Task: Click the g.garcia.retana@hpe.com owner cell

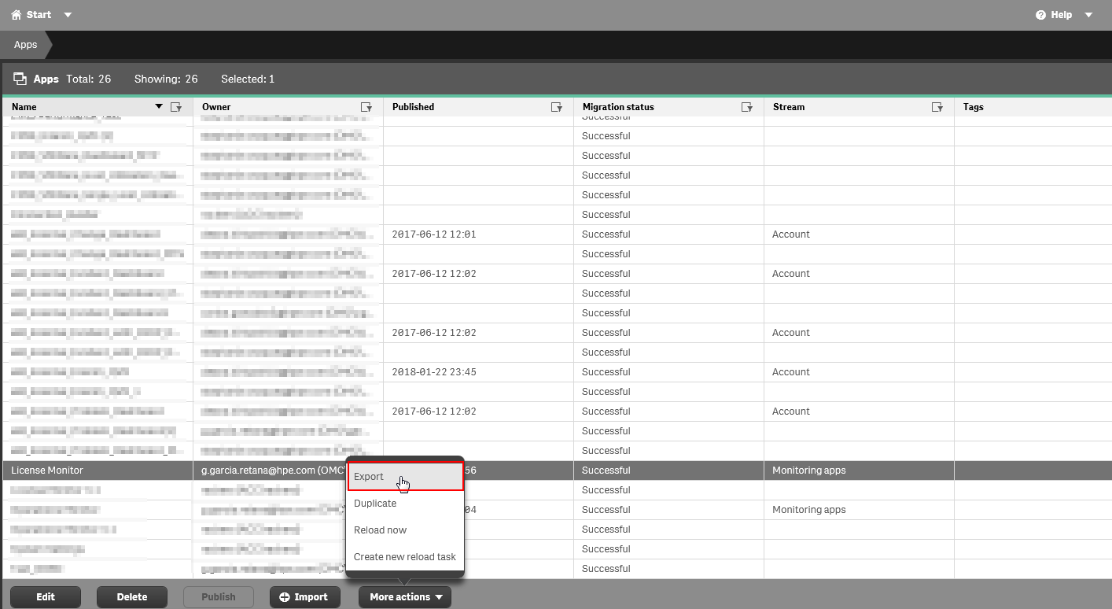Action: click(x=273, y=471)
